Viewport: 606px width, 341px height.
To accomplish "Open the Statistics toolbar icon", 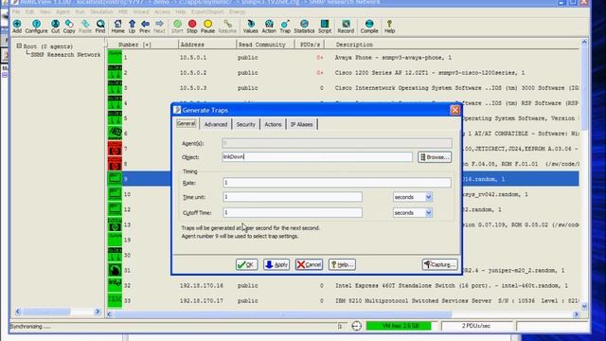I will pos(304,27).
